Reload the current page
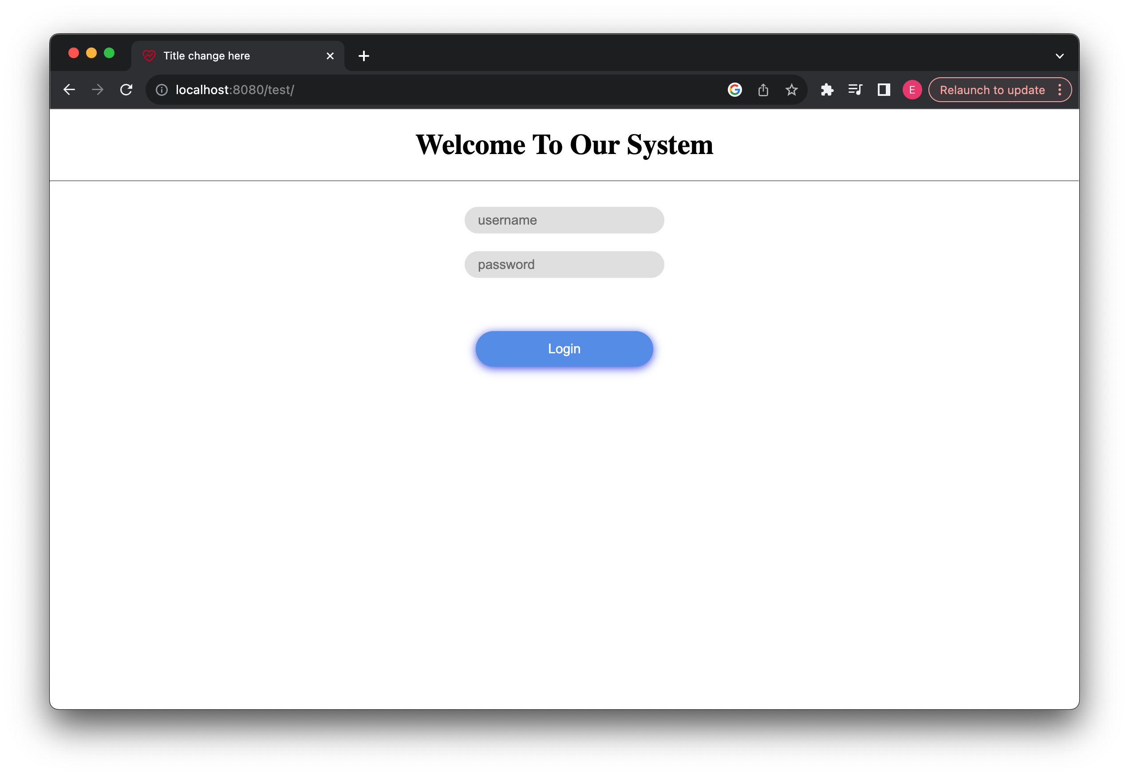The image size is (1129, 775). [x=127, y=89]
